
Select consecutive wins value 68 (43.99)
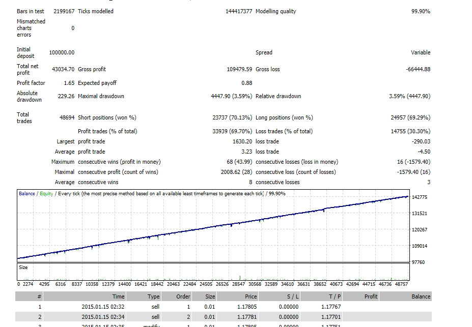(x=239, y=162)
